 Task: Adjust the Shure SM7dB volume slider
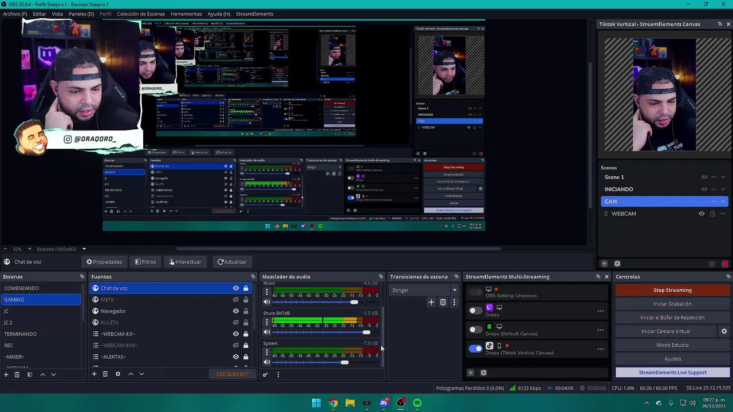point(325,332)
